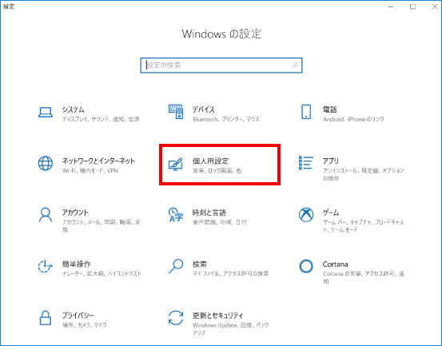Open the 電話 phone icon
The image size is (442, 346).
[306, 112]
